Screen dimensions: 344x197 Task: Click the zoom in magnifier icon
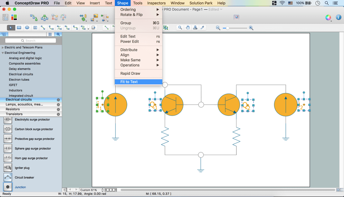[251, 28]
